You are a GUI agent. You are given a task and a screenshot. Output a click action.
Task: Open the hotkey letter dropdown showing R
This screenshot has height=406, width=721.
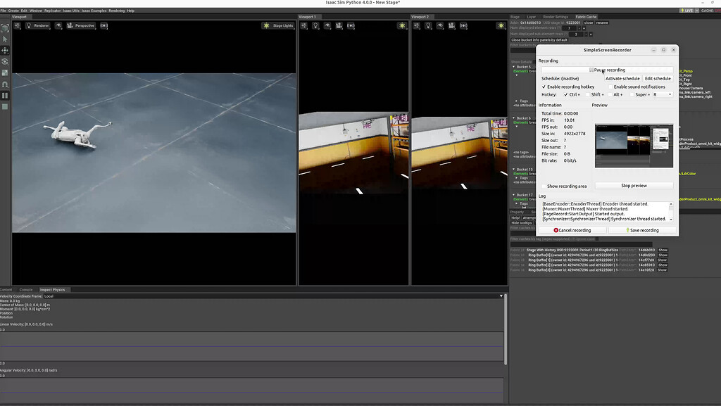pos(661,94)
